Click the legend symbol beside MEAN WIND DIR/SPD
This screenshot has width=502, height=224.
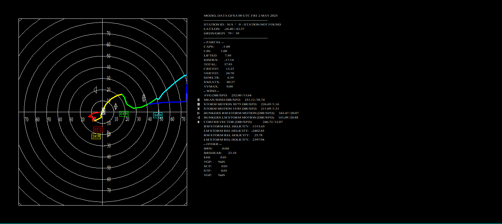pyautogui.click(x=199, y=100)
